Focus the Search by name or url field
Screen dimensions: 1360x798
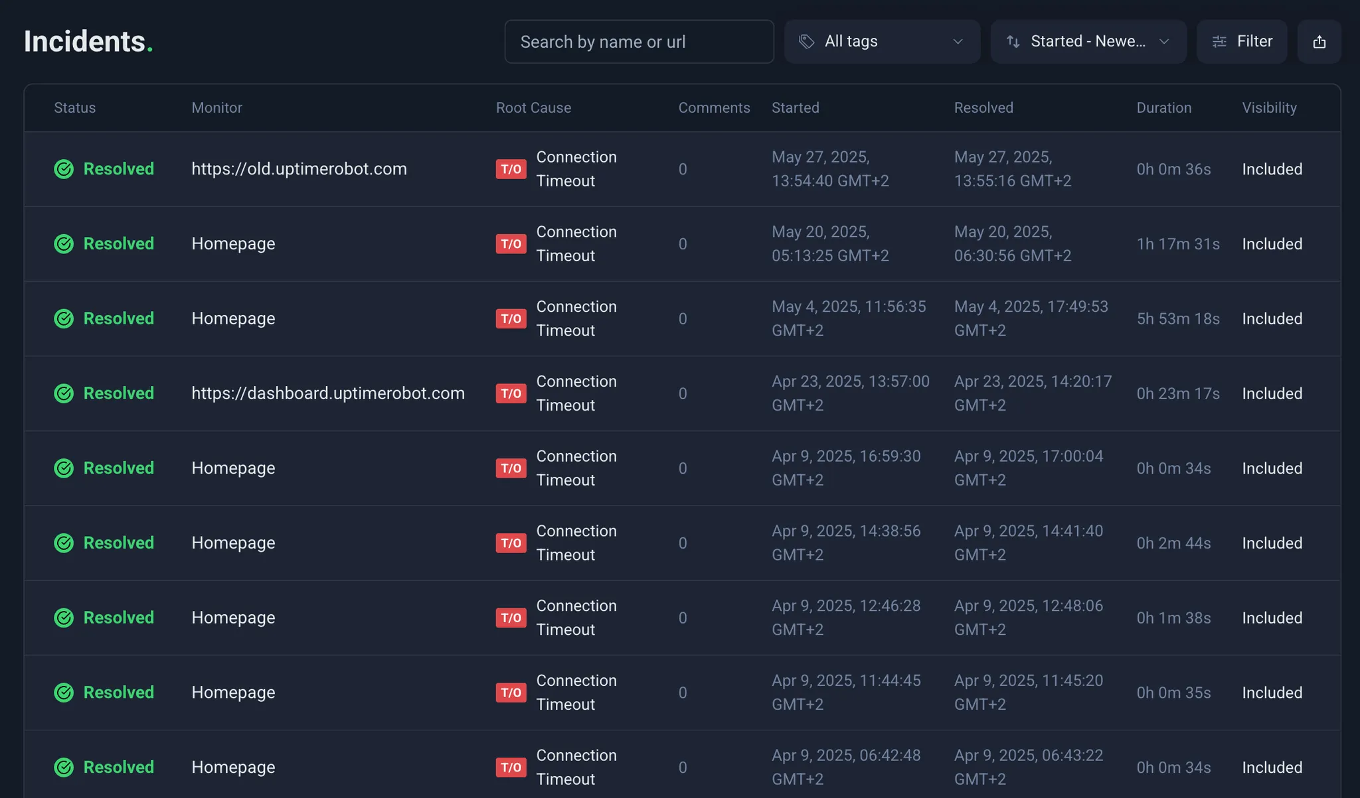(639, 42)
